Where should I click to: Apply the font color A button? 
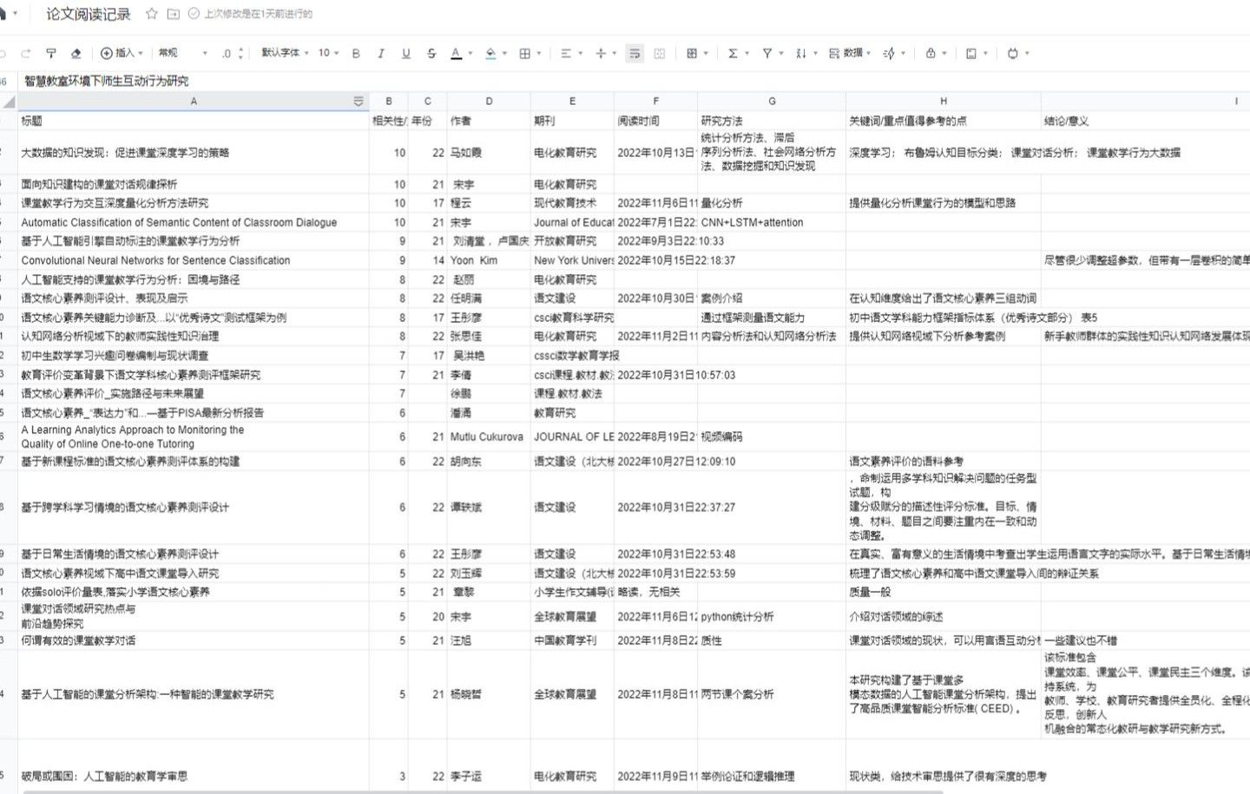pyautogui.click(x=456, y=53)
